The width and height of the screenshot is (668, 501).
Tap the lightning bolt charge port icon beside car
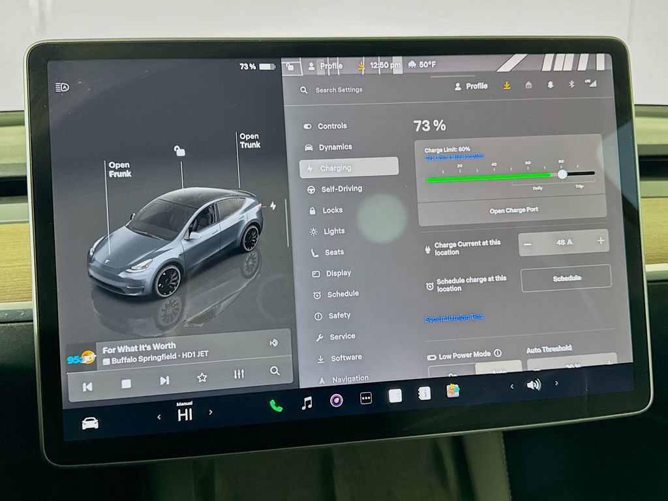click(x=273, y=205)
